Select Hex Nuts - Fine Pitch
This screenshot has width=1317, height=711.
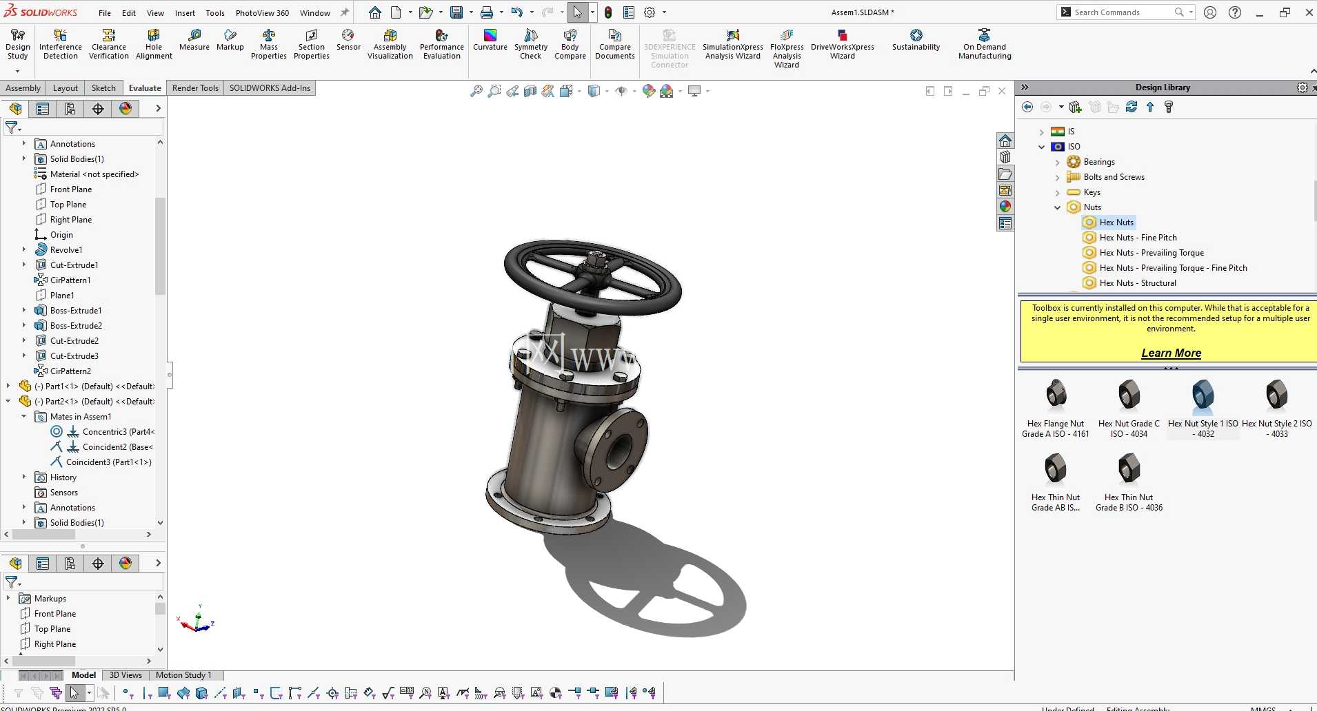pyautogui.click(x=1138, y=238)
